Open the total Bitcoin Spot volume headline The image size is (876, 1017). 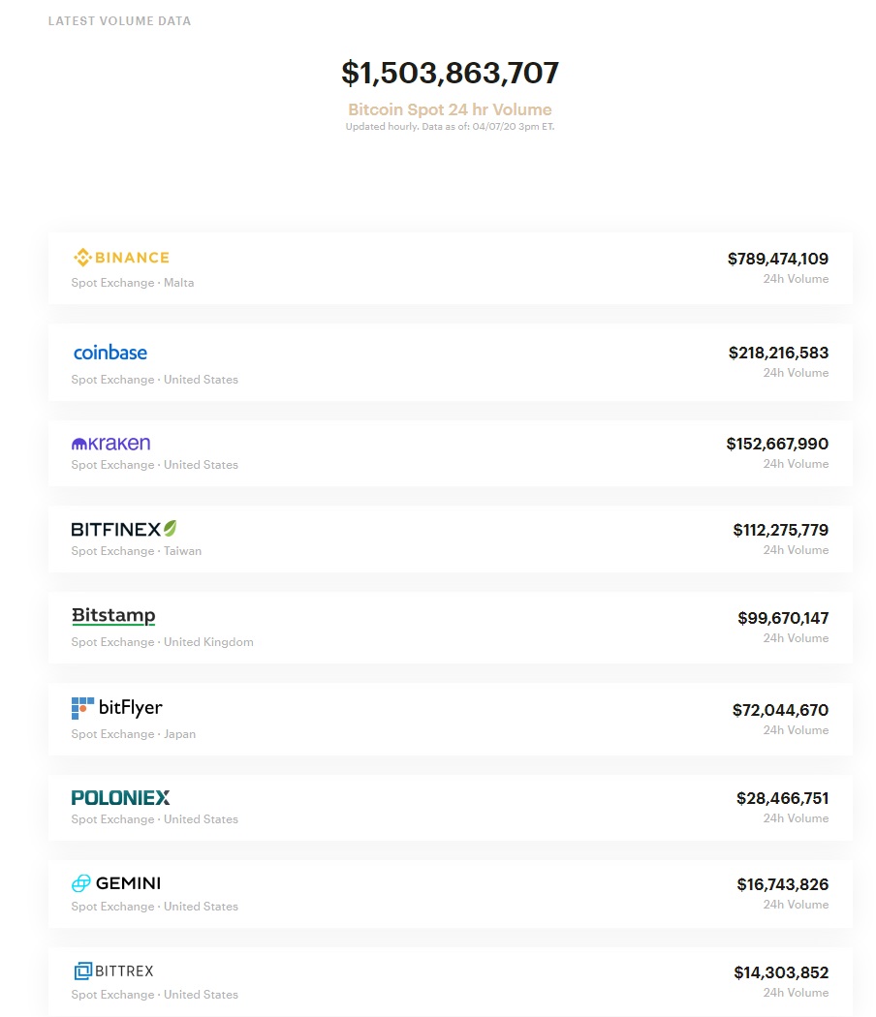[x=449, y=73]
